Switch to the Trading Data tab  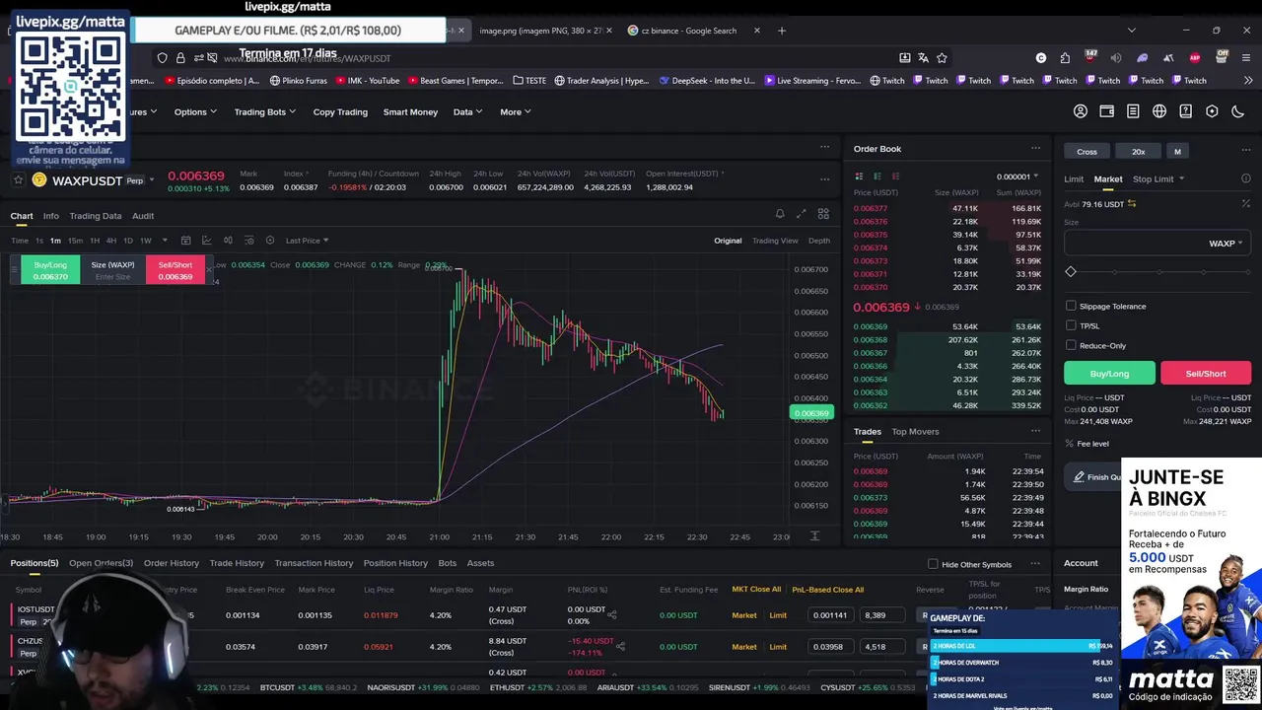tap(96, 215)
